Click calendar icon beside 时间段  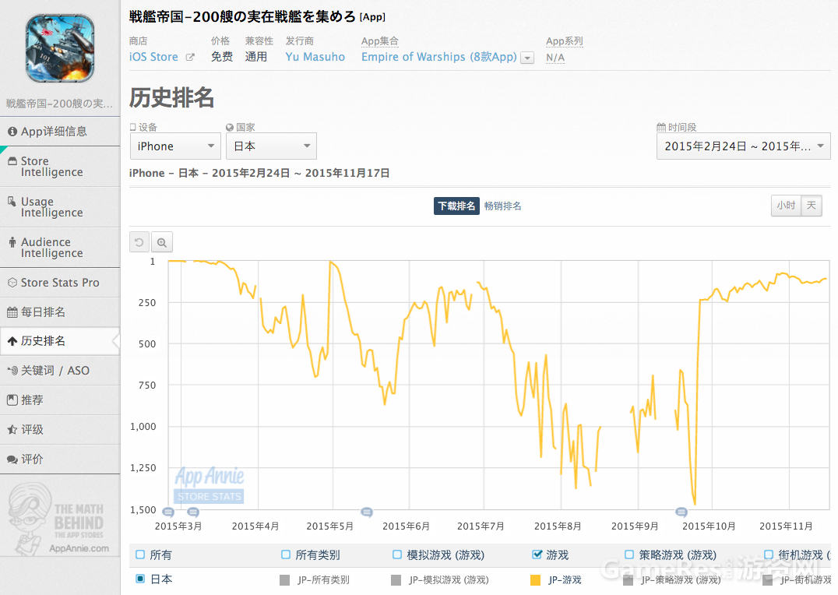click(x=661, y=127)
